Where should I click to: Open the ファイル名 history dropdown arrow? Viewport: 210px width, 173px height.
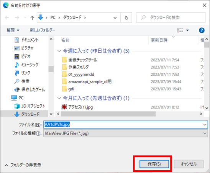coord(205,125)
